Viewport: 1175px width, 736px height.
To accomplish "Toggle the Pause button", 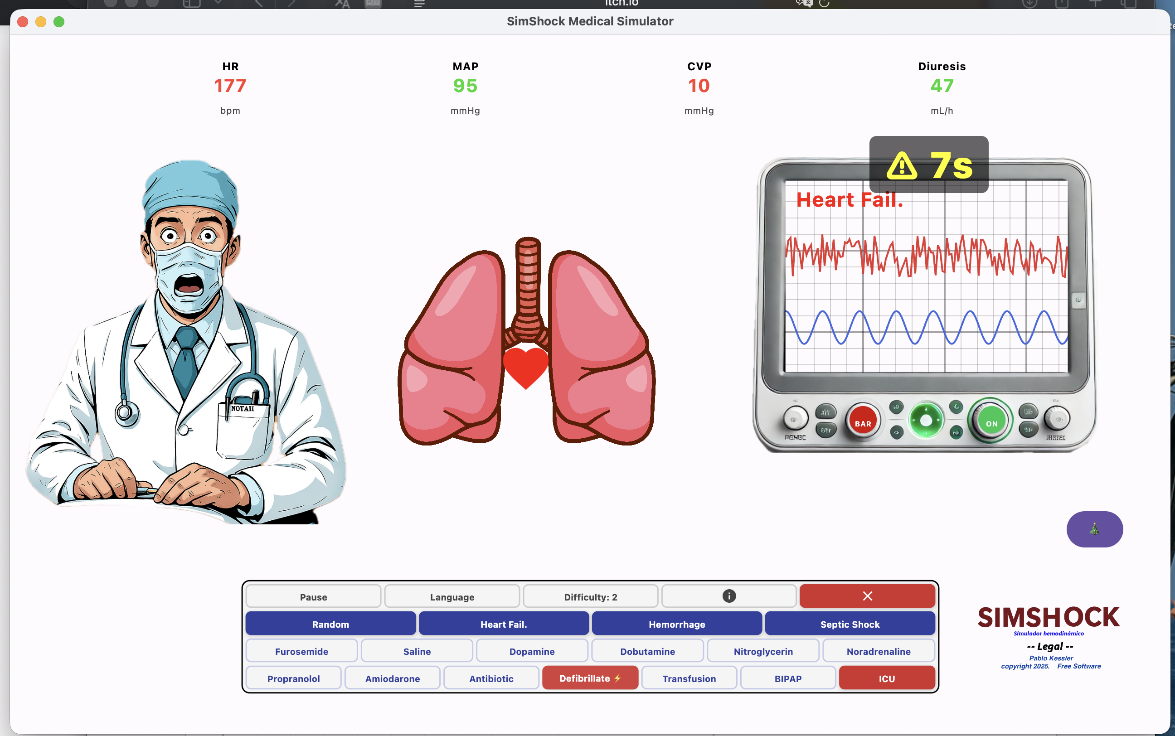I will point(313,597).
